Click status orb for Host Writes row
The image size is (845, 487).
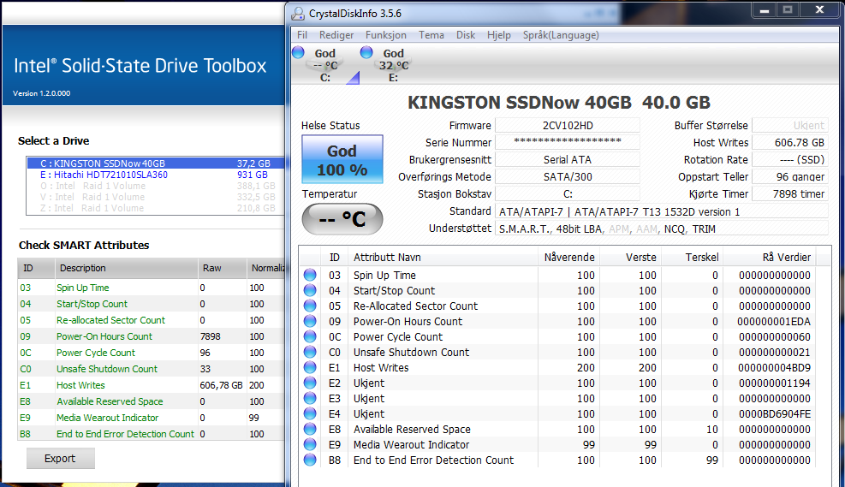pyautogui.click(x=310, y=367)
